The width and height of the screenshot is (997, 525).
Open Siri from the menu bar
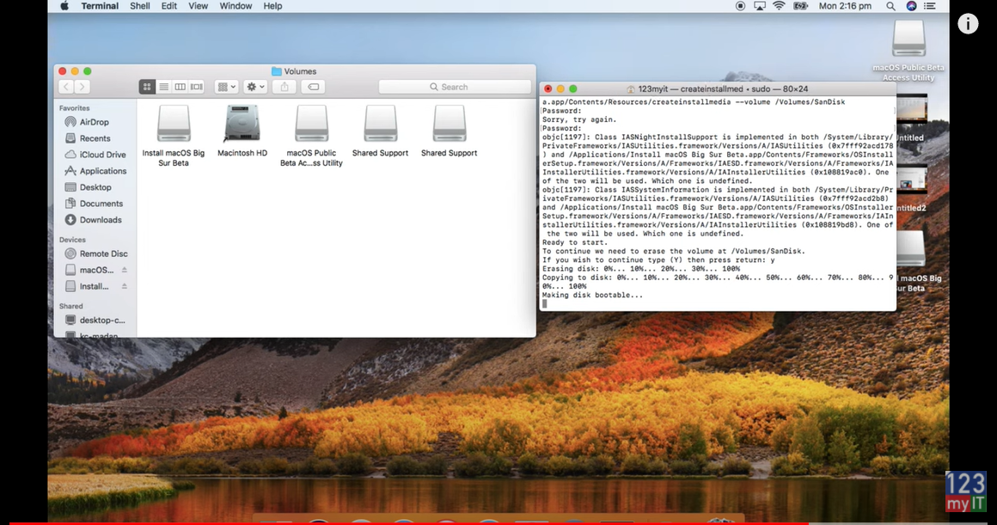coord(911,6)
